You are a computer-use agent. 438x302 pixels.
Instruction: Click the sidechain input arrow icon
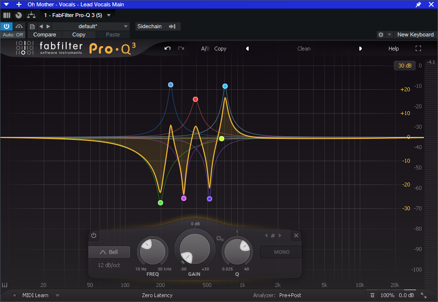tap(172, 26)
